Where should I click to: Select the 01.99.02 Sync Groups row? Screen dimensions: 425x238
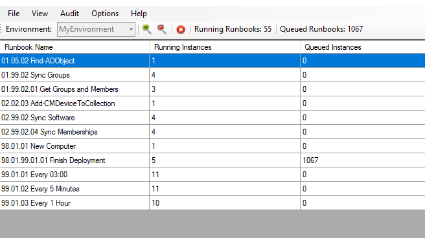[212, 75]
